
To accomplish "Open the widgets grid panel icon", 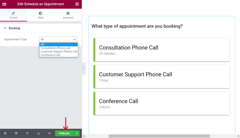I will 77,4.
